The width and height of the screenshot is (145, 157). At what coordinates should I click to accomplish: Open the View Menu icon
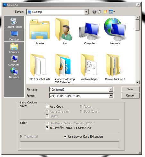pos(112,12)
